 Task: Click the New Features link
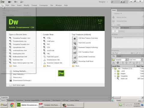[x=19, y=74]
